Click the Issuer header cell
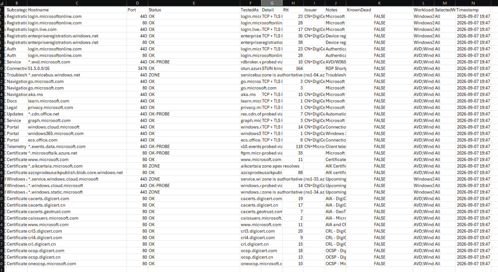 [315, 10]
